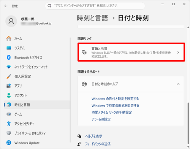
Task: Select the privacy shield icon
Action: (x=9, y=133)
